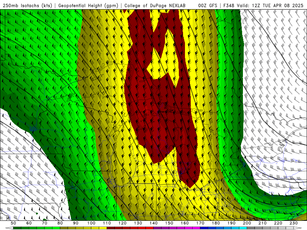The image size is (307, 230).
Task: Click the magenta swatch just left of 170
Action: click(196, 228)
